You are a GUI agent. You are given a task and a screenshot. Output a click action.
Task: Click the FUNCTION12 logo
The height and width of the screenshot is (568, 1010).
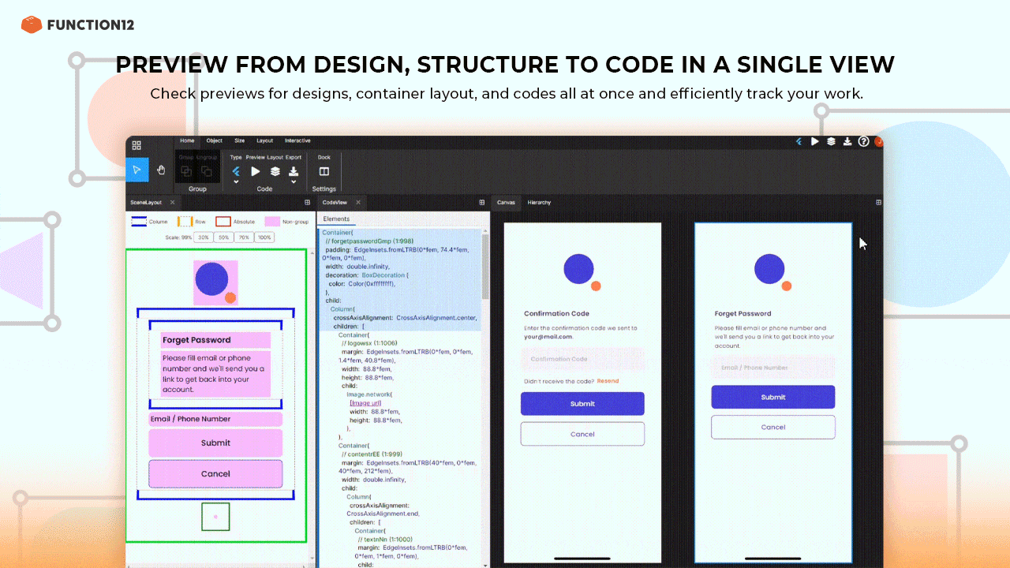(x=77, y=24)
